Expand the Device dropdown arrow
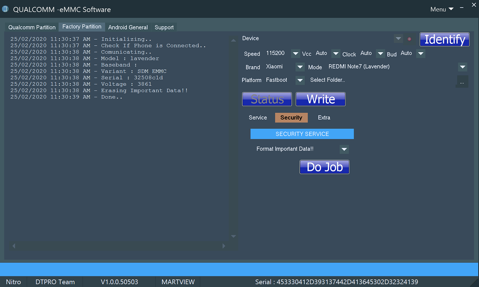 398,39
